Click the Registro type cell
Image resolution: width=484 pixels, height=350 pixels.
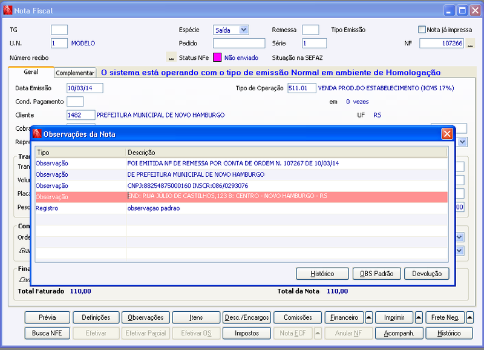[81, 208]
